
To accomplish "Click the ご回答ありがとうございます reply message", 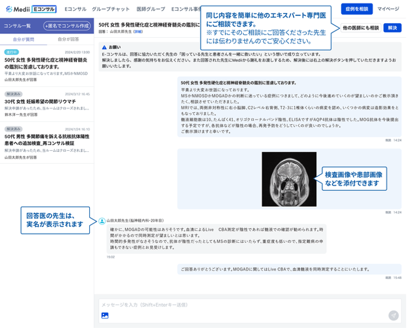I will 289,269.
